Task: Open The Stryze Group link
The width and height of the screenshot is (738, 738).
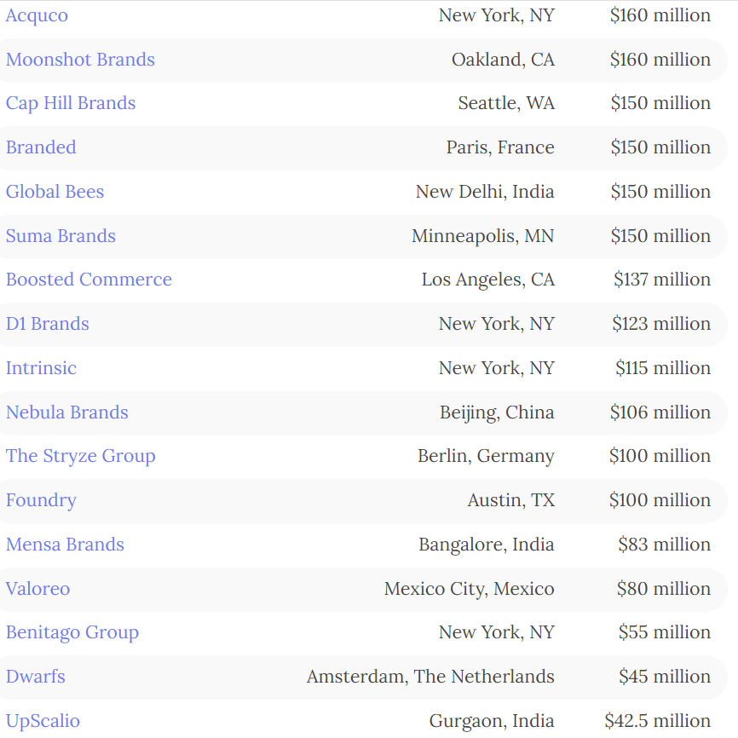Action: point(81,456)
